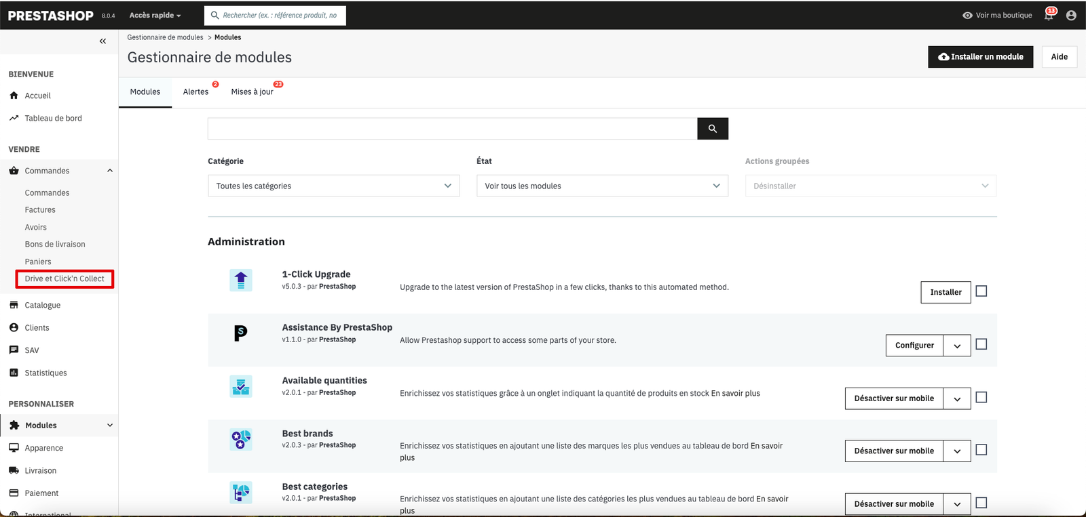1086x517 pixels.
Task: Open Bons de livraison in sidebar
Action: pyautogui.click(x=55, y=245)
